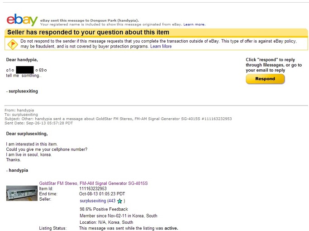Open the GoldStar FM Stereo signal generator listing link
The width and height of the screenshot is (309, 231).
(93, 183)
